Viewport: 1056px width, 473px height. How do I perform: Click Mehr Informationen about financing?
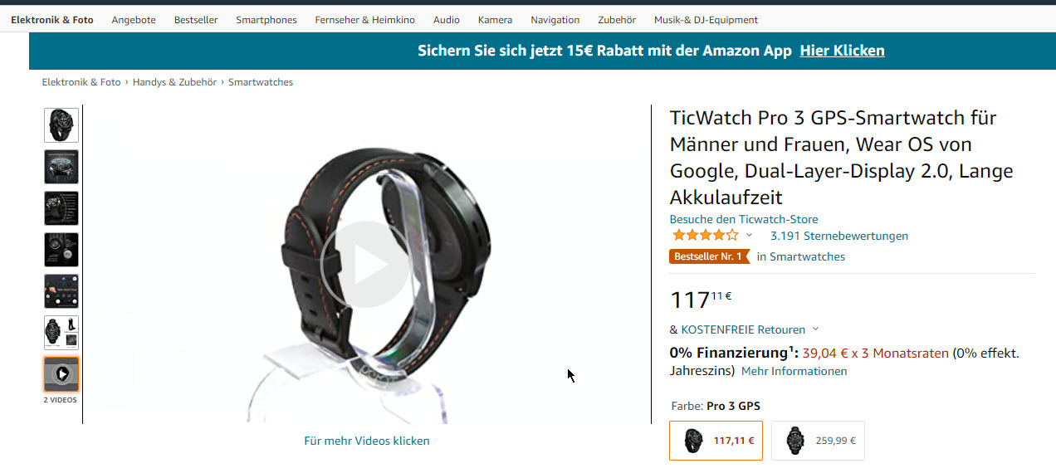[x=794, y=371]
